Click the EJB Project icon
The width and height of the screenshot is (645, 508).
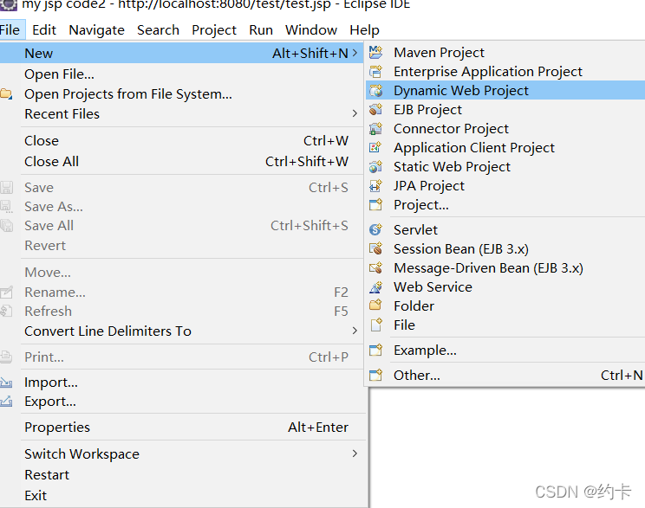375,109
